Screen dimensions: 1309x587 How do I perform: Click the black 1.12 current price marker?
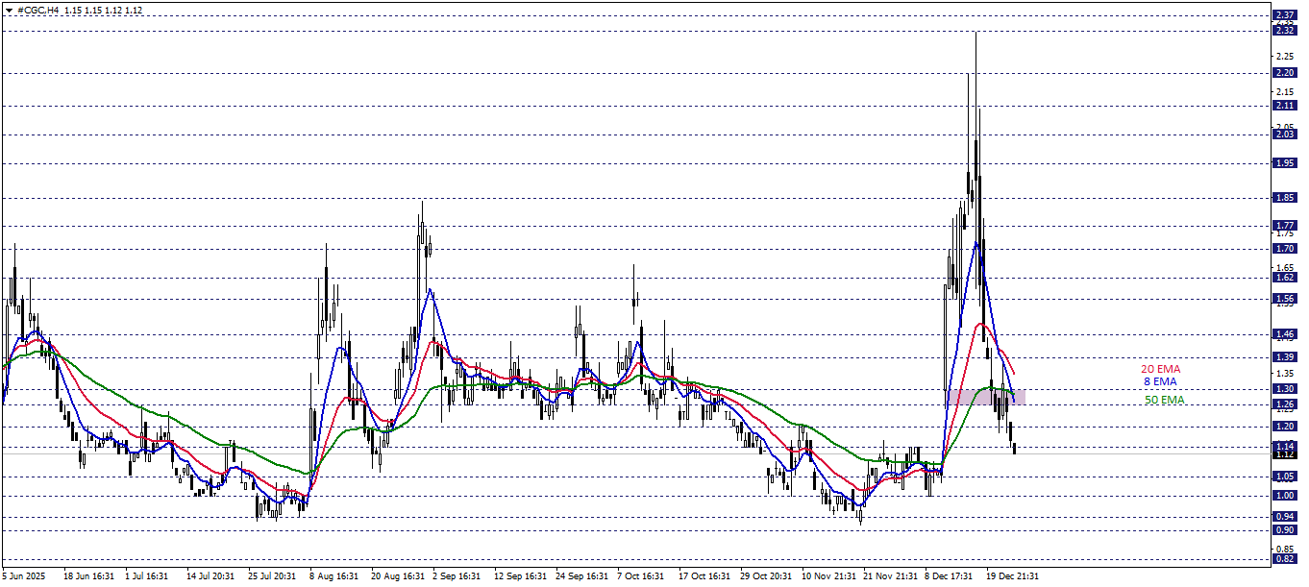[x=1283, y=454]
